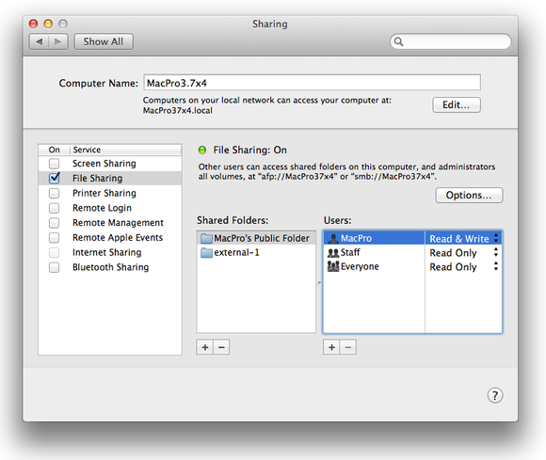The image size is (546, 460).
Task: Click the File Sharing: On status label
Action: coord(249,150)
